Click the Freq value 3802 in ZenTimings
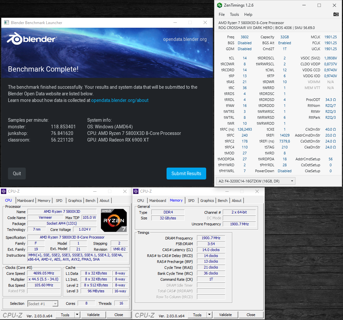 pos(245,37)
